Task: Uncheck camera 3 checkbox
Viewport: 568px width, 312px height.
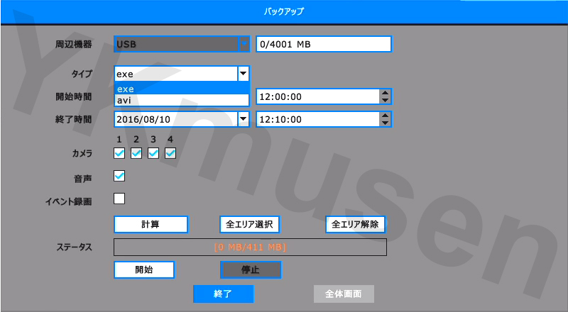Action: tap(153, 153)
